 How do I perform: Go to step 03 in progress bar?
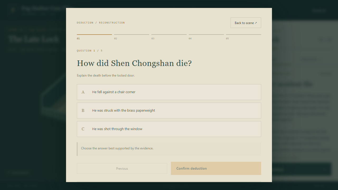169,37
